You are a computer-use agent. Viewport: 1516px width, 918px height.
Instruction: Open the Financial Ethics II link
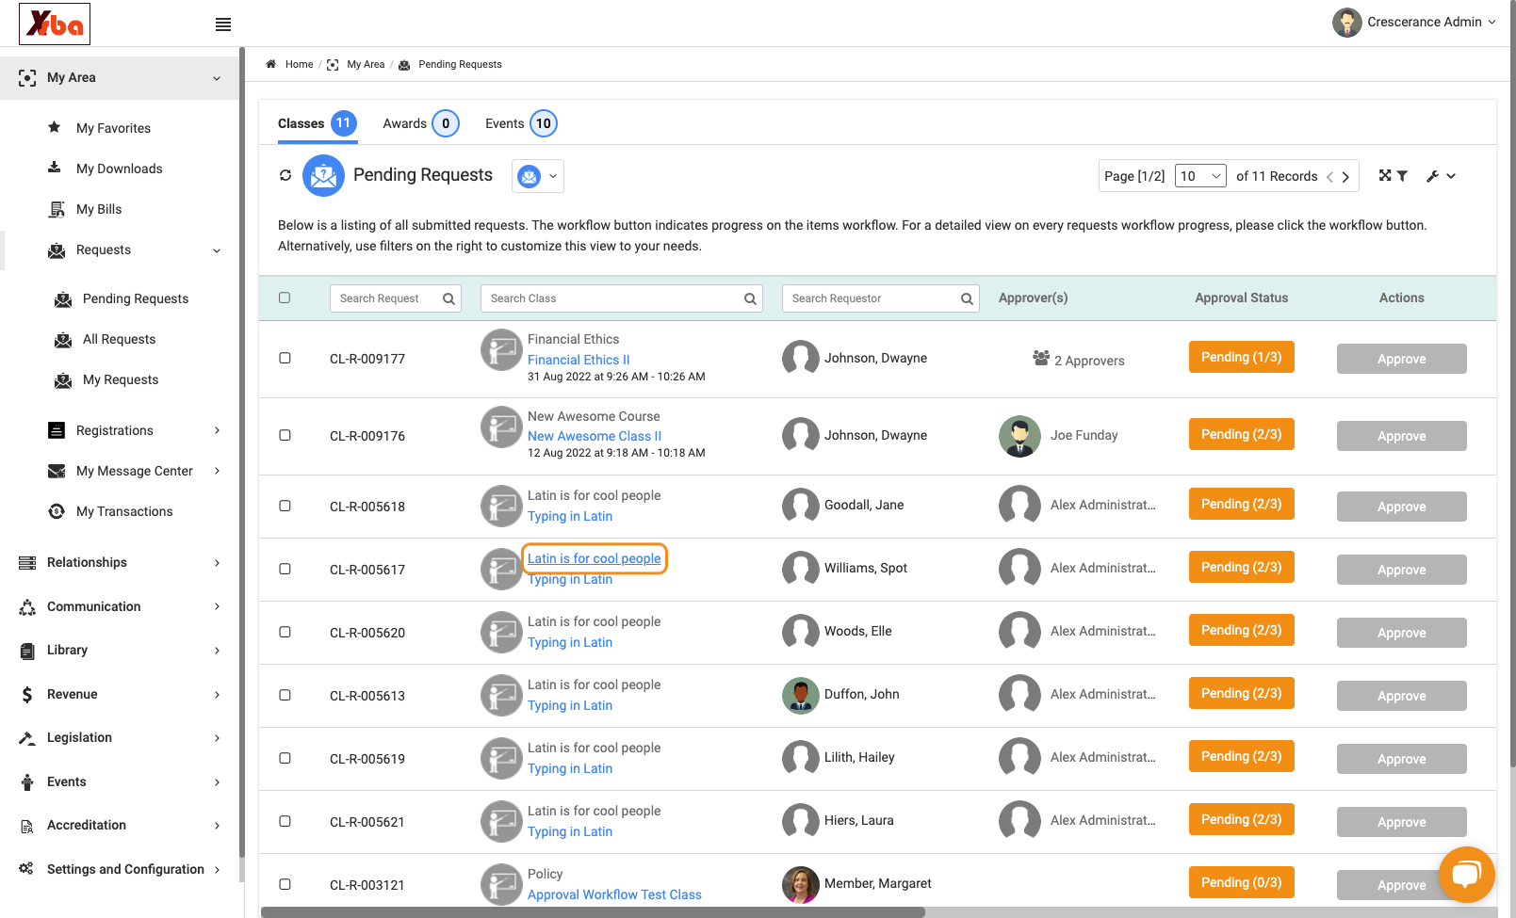click(579, 360)
